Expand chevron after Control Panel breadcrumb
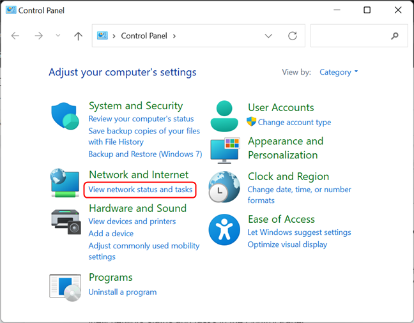This screenshot has width=414, height=323. coord(174,36)
